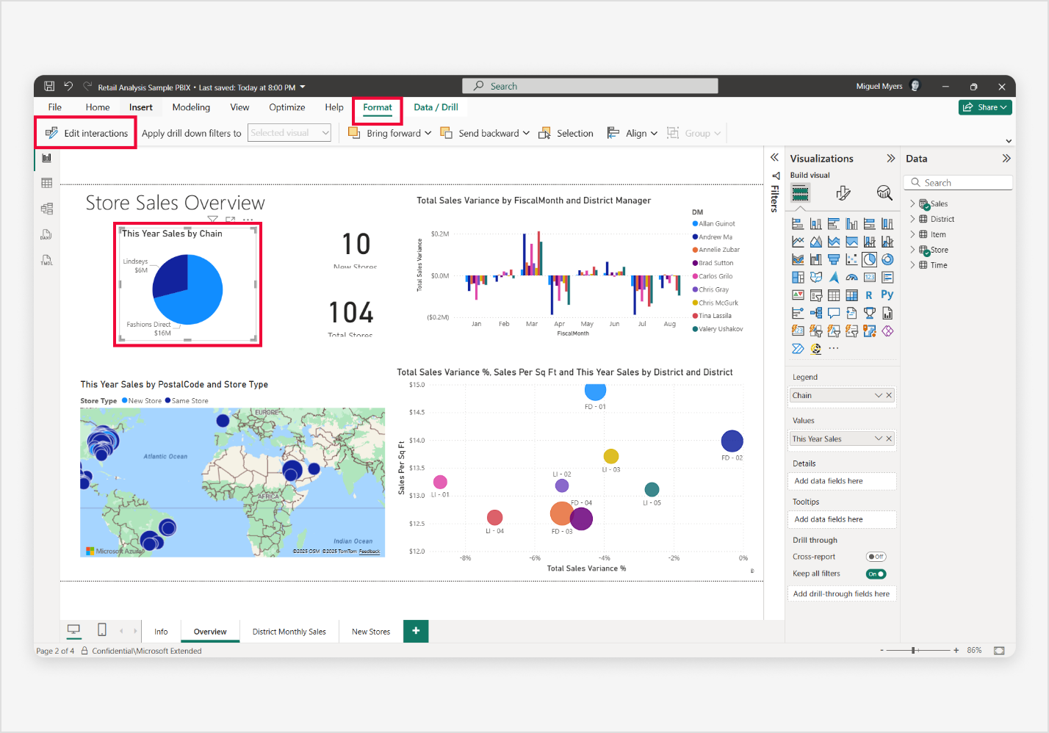Expand the Sales table in the Data pane
The width and height of the screenshot is (1049, 733).
[914, 203]
